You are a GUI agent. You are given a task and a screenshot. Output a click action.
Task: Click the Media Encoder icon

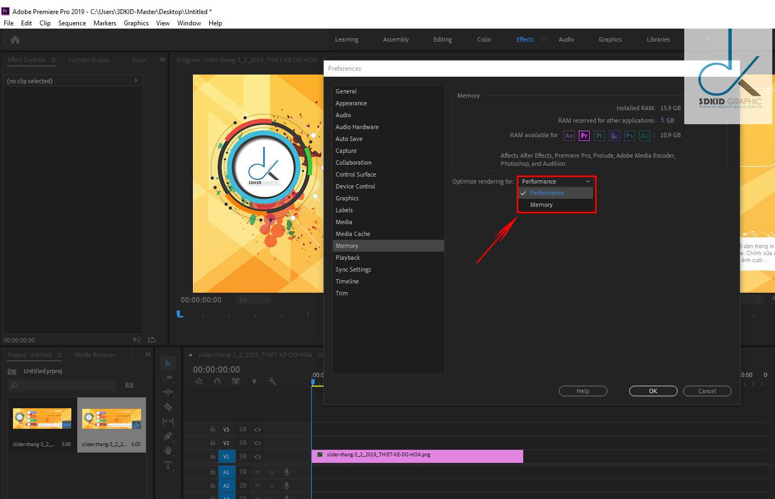(x=614, y=136)
